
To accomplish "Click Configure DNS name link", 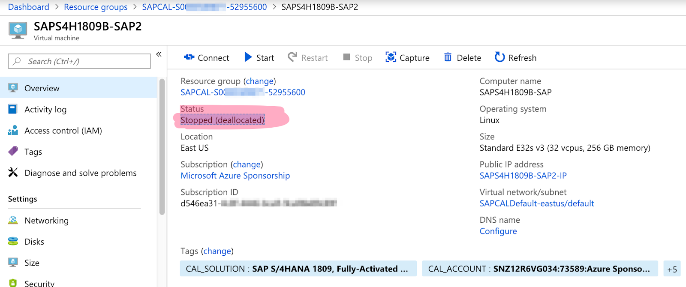I will [x=498, y=231].
